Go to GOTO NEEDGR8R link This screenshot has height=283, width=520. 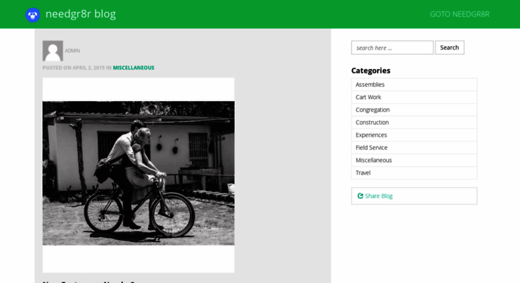[x=459, y=14]
